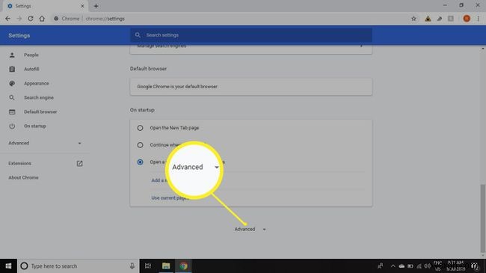Image resolution: width=486 pixels, height=273 pixels.
Task: Reload the settings page
Action: (31, 19)
